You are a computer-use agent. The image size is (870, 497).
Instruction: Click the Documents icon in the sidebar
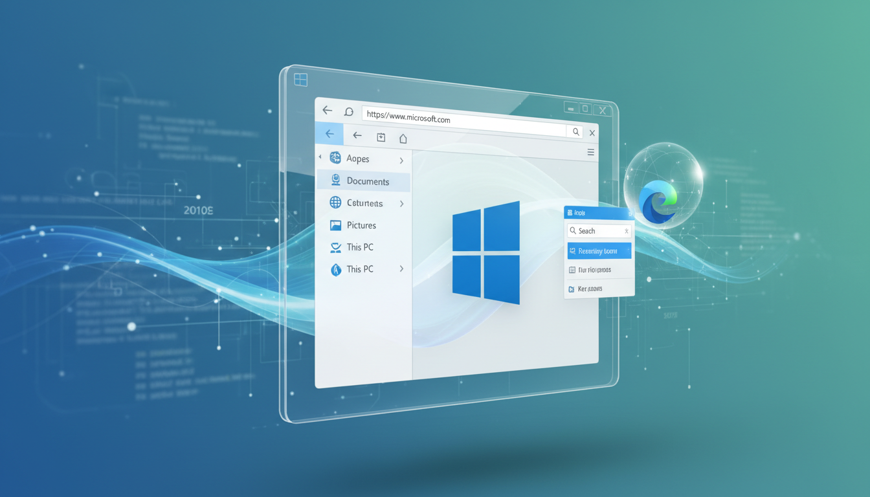[335, 181]
